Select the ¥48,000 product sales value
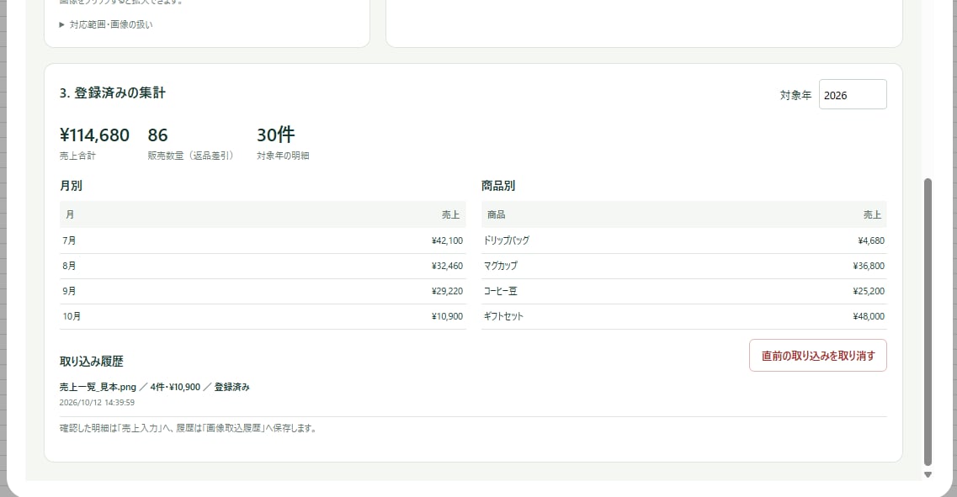This screenshot has width=957, height=497. pos(869,316)
